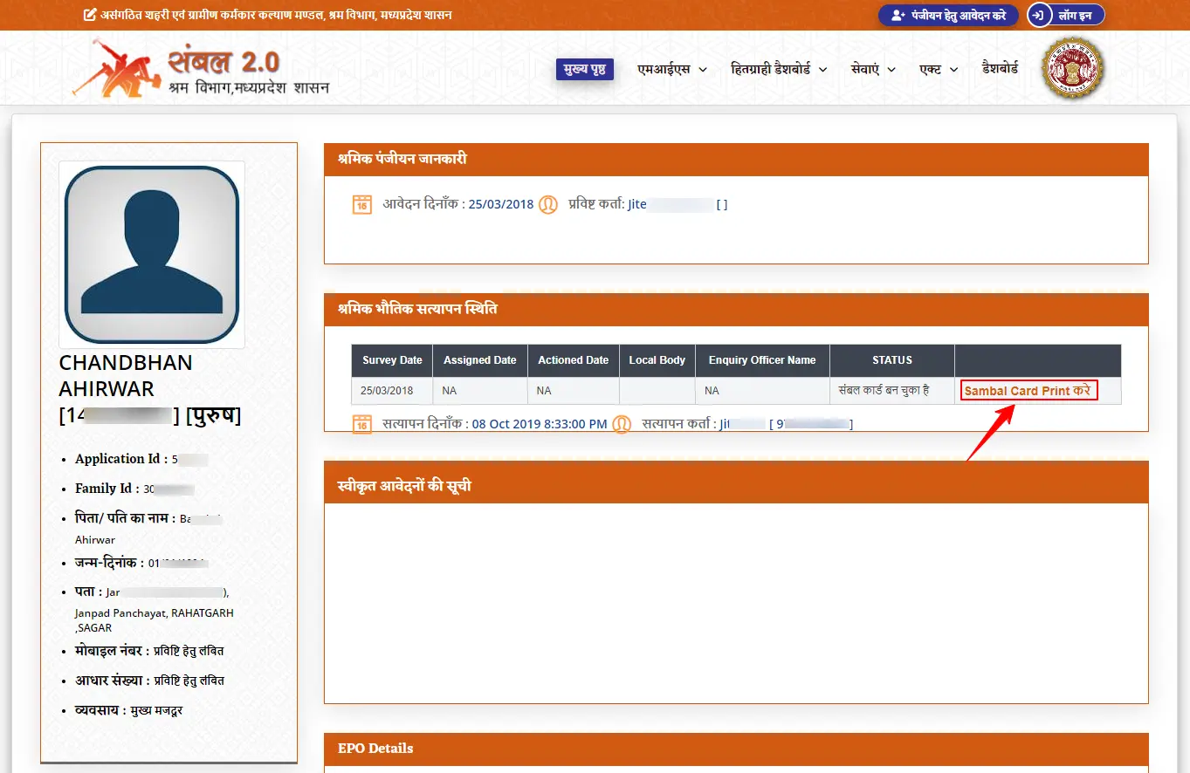Screen dimensions: 1190x773
Task: Click the user icon beside प्रविष्ट कर्ता
Action: (547, 205)
